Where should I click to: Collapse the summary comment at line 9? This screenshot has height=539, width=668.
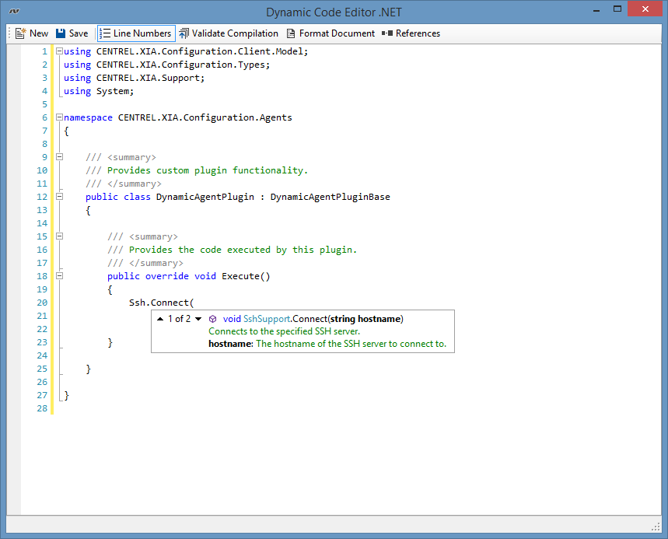(60, 157)
